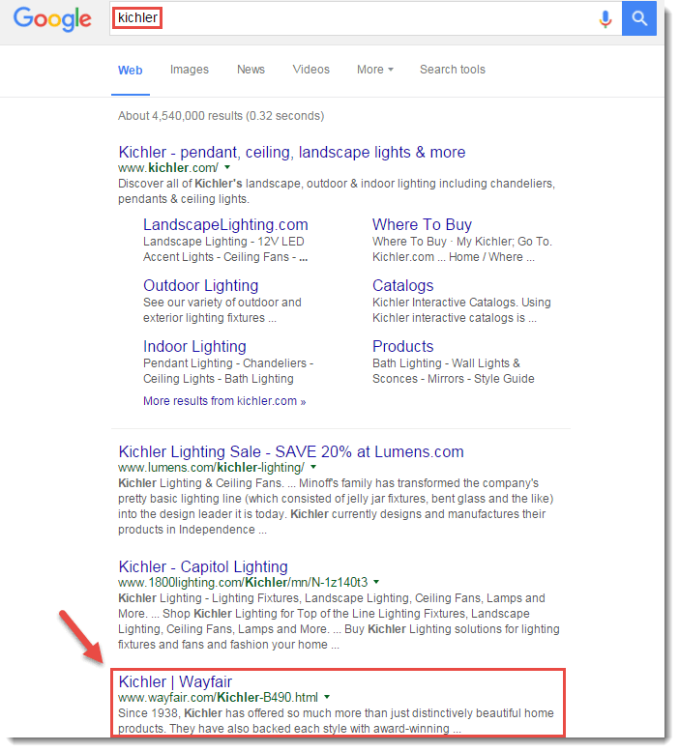Expand arrow next to www.kichler.com URL

[x=227, y=167]
